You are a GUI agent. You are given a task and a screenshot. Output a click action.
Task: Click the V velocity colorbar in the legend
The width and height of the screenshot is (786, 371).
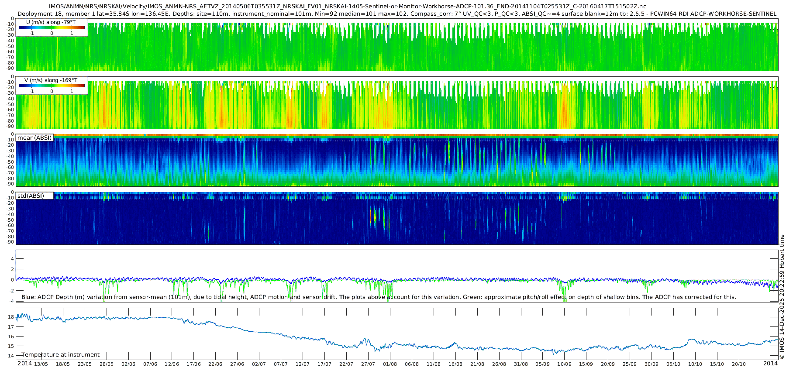pos(52,86)
